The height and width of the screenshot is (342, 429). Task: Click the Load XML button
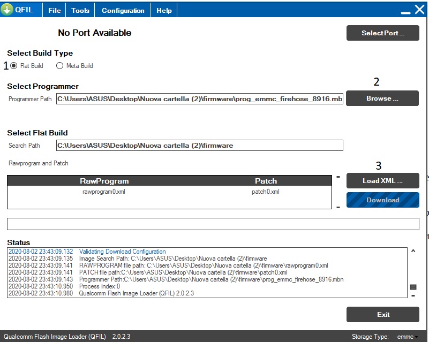point(382,181)
